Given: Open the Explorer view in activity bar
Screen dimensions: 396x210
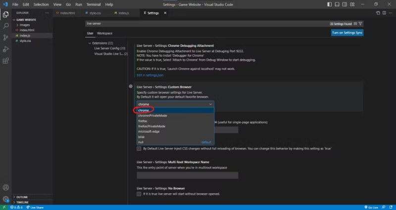Looking at the screenshot, I should (x=5, y=14).
